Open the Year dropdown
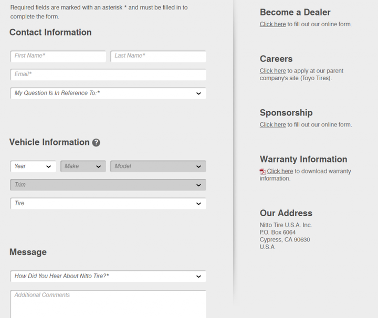 click(x=33, y=166)
